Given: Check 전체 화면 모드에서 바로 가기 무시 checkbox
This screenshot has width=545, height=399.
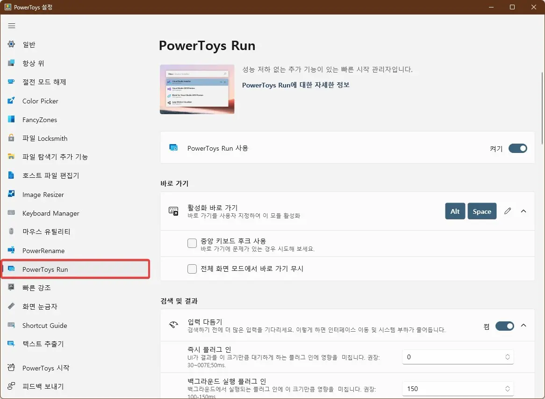Looking at the screenshot, I should point(192,268).
